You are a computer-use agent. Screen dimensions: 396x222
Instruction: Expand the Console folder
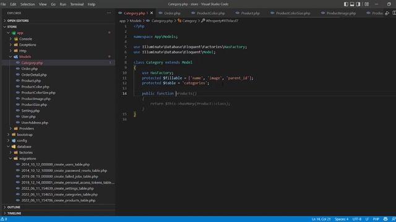pyautogui.click(x=58, y=39)
